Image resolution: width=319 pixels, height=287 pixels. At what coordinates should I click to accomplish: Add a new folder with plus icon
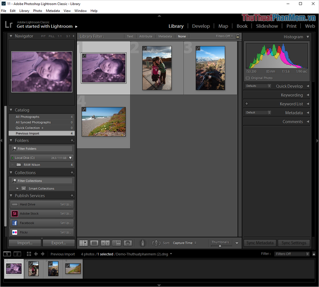pos(72,141)
